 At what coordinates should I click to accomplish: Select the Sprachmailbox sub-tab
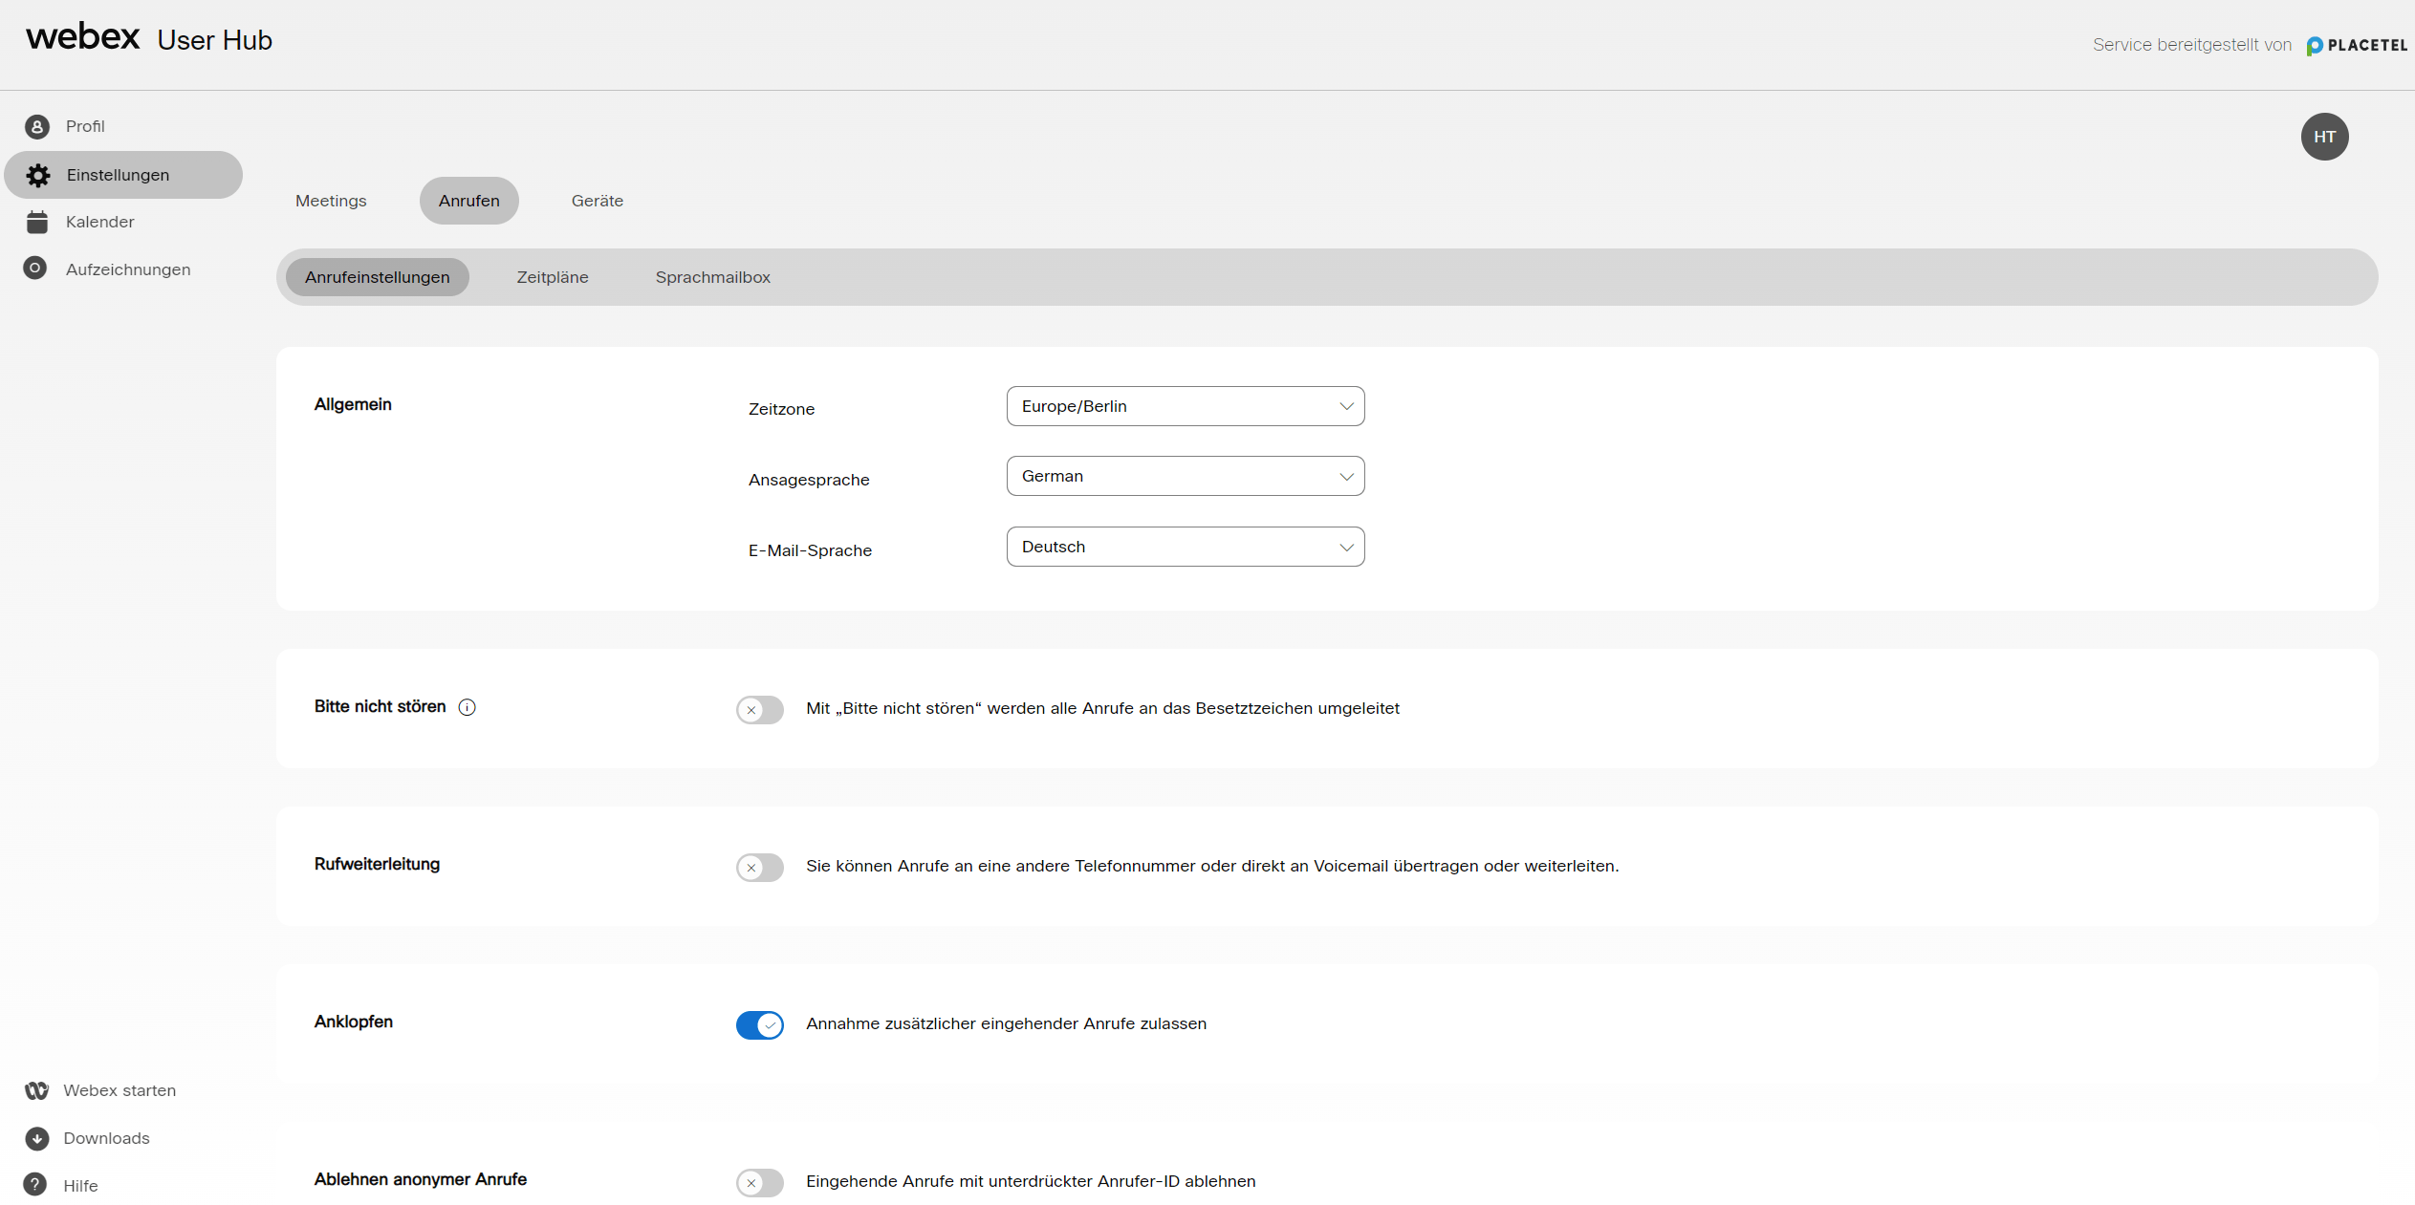(712, 277)
